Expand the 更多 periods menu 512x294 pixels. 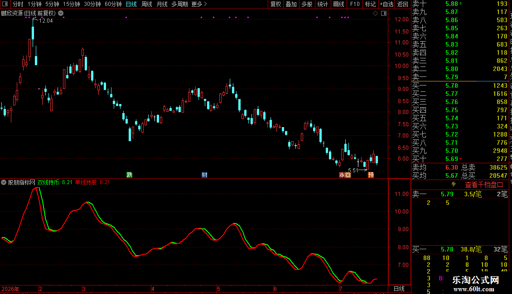(199, 4)
